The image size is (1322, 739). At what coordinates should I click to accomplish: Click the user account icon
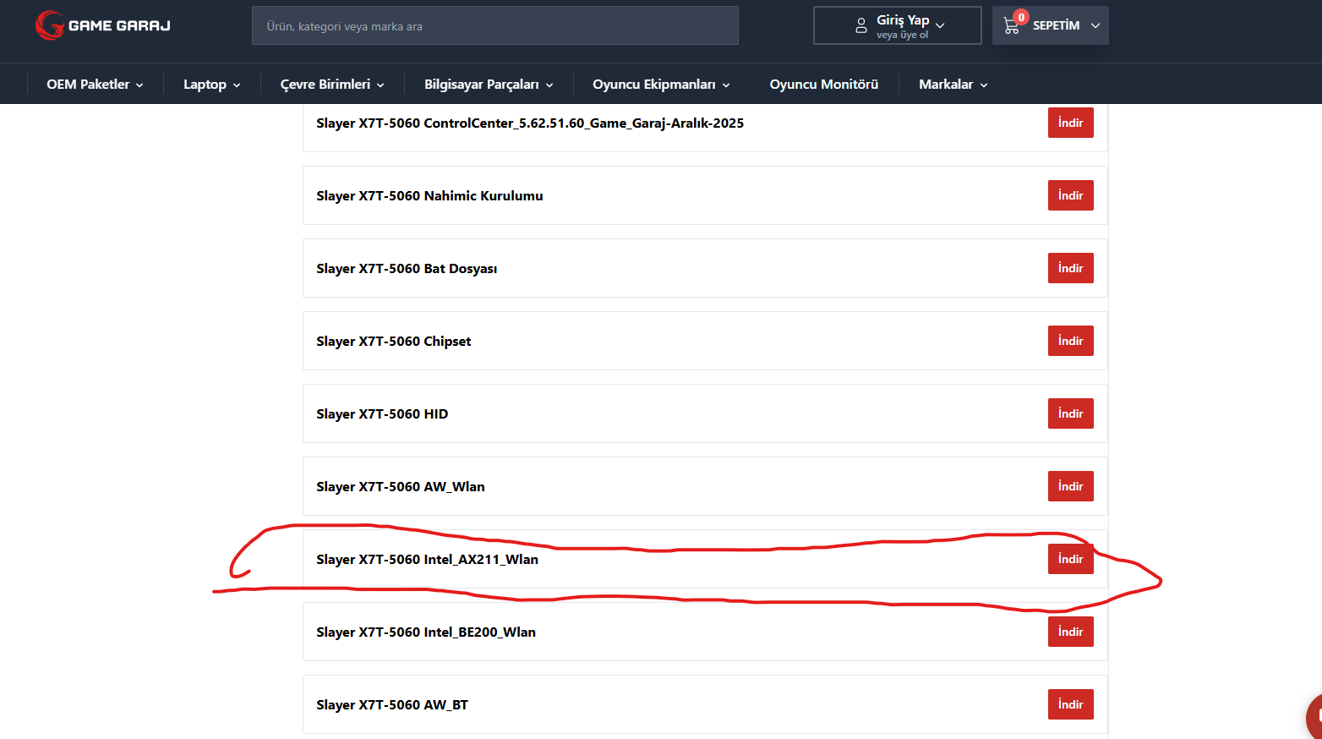(x=861, y=25)
